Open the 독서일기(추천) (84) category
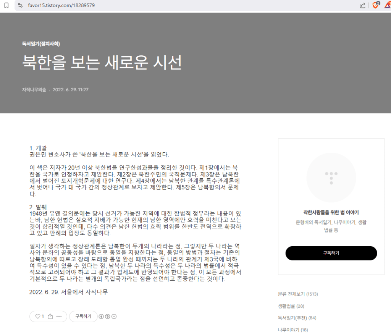 (297, 318)
